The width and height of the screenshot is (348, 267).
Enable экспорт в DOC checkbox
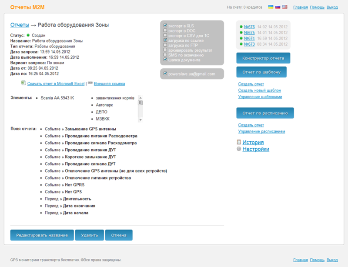pyautogui.click(x=165, y=30)
